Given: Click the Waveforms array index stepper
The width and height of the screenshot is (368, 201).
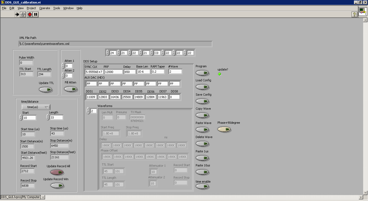Looking at the screenshot, I should [88, 111].
